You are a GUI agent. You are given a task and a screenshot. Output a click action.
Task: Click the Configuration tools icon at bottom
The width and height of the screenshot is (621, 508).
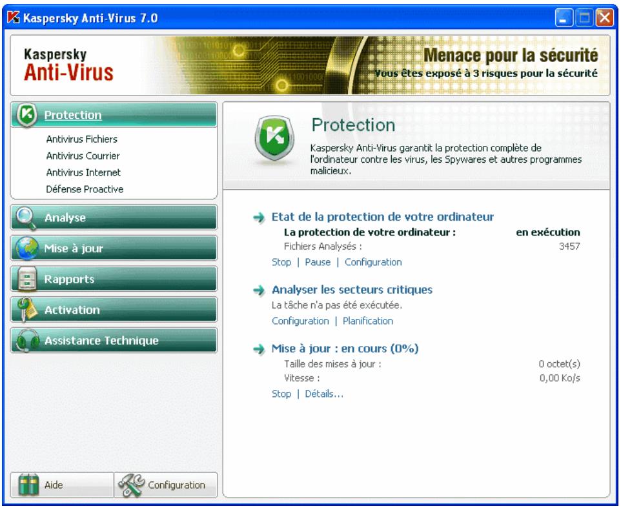point(132,485)
